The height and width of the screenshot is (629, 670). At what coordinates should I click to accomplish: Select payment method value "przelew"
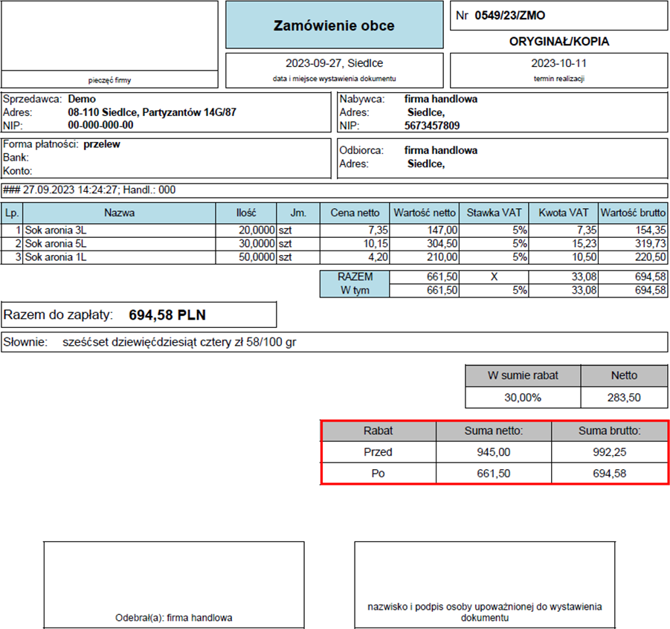pyautogui.click(x=102, y=144)
